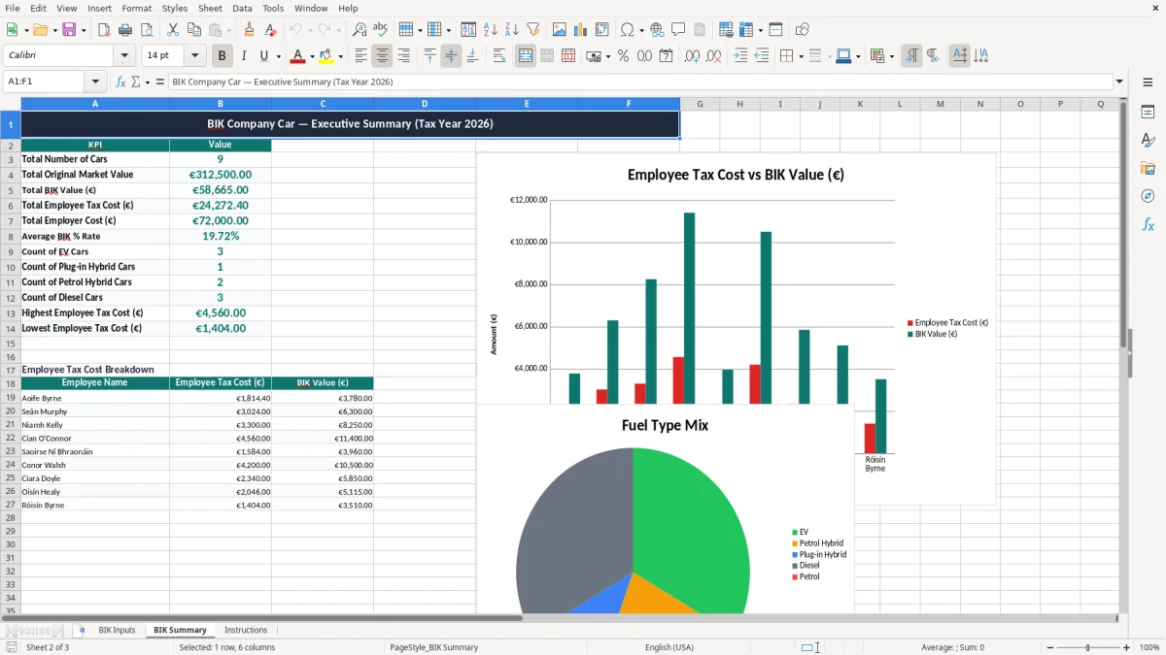Toggle Underline formatting

click(x=264, y=56)
